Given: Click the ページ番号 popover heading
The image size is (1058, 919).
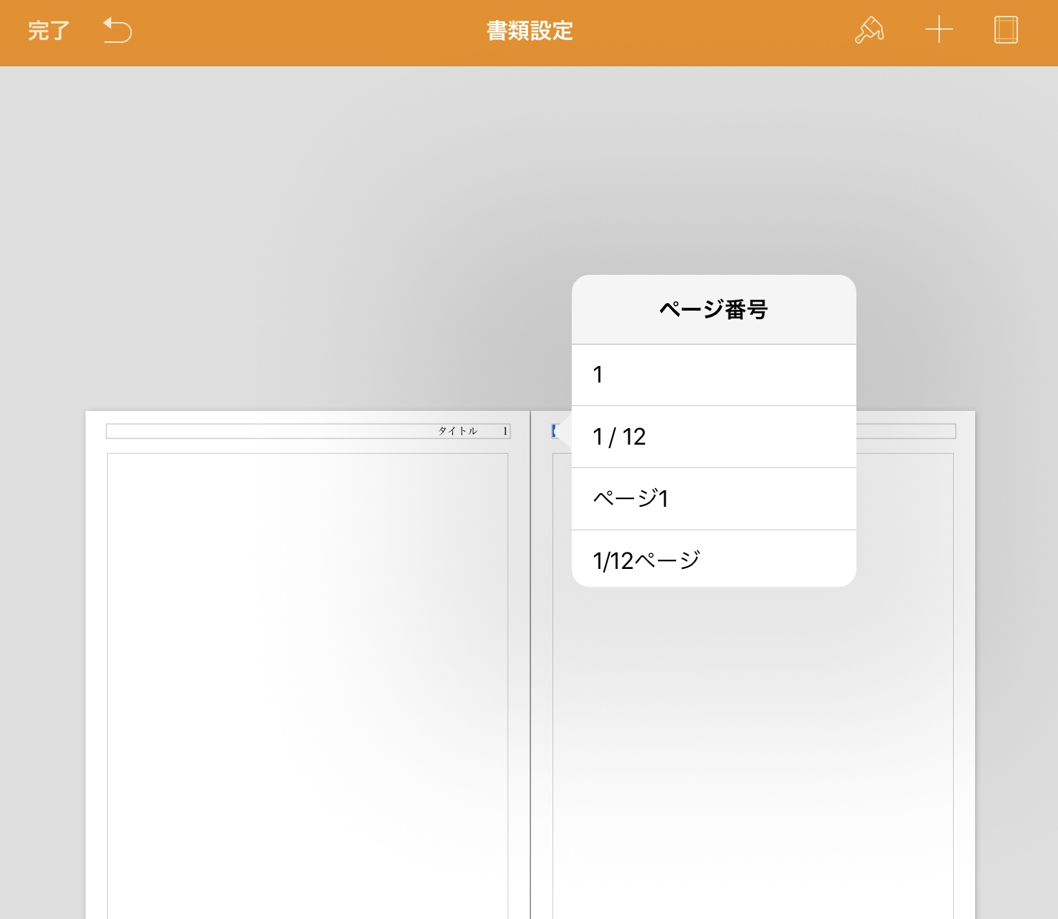Looking at the screenshot, I should pyautogui.click(x=713, y=309).
